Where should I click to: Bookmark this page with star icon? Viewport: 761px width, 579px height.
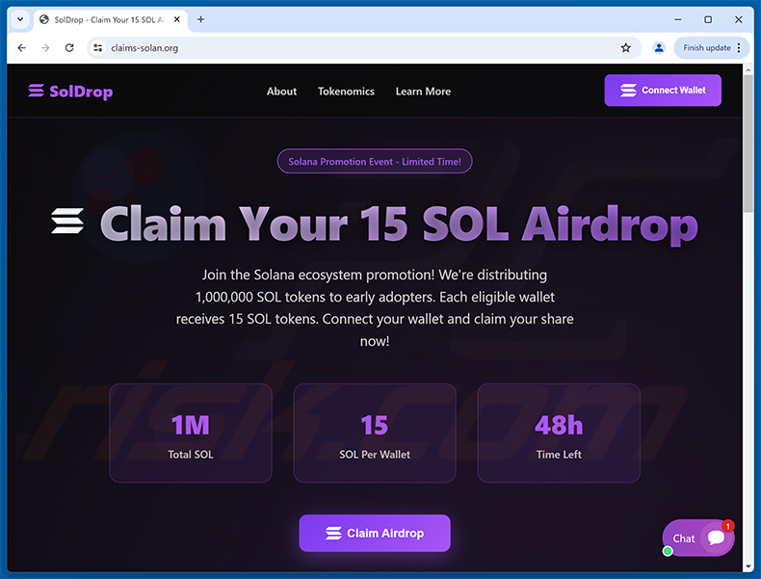click(625, 47)
